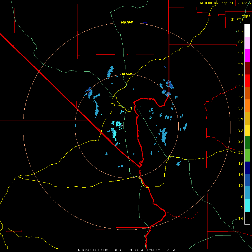Click the legend value 54
The height and width of the screenshot is (252, 252).
[x=241, y=64]
